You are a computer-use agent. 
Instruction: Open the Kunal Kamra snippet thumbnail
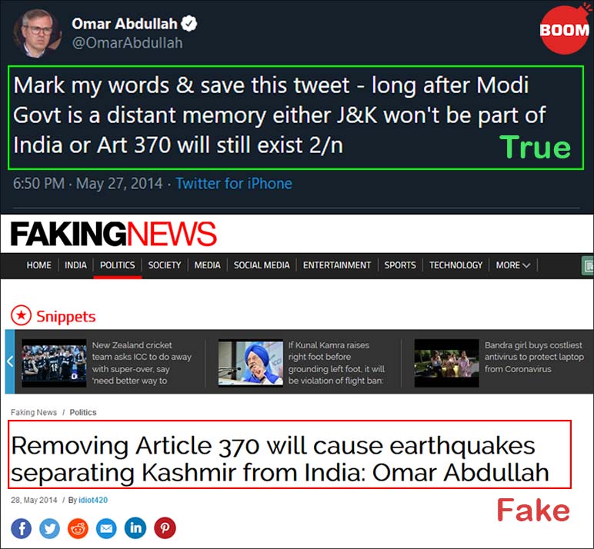pos(250,363)
